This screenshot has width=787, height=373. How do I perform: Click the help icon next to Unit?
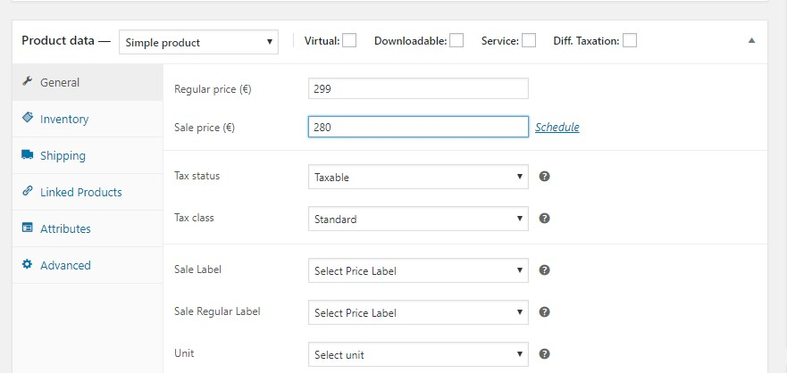tap(545, 354)
